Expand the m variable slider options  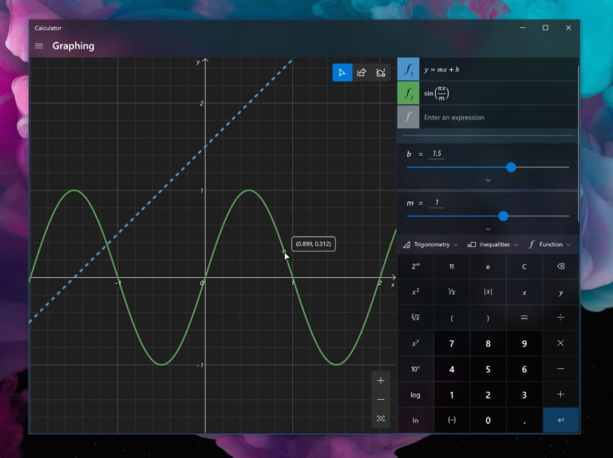coord(488,229)
